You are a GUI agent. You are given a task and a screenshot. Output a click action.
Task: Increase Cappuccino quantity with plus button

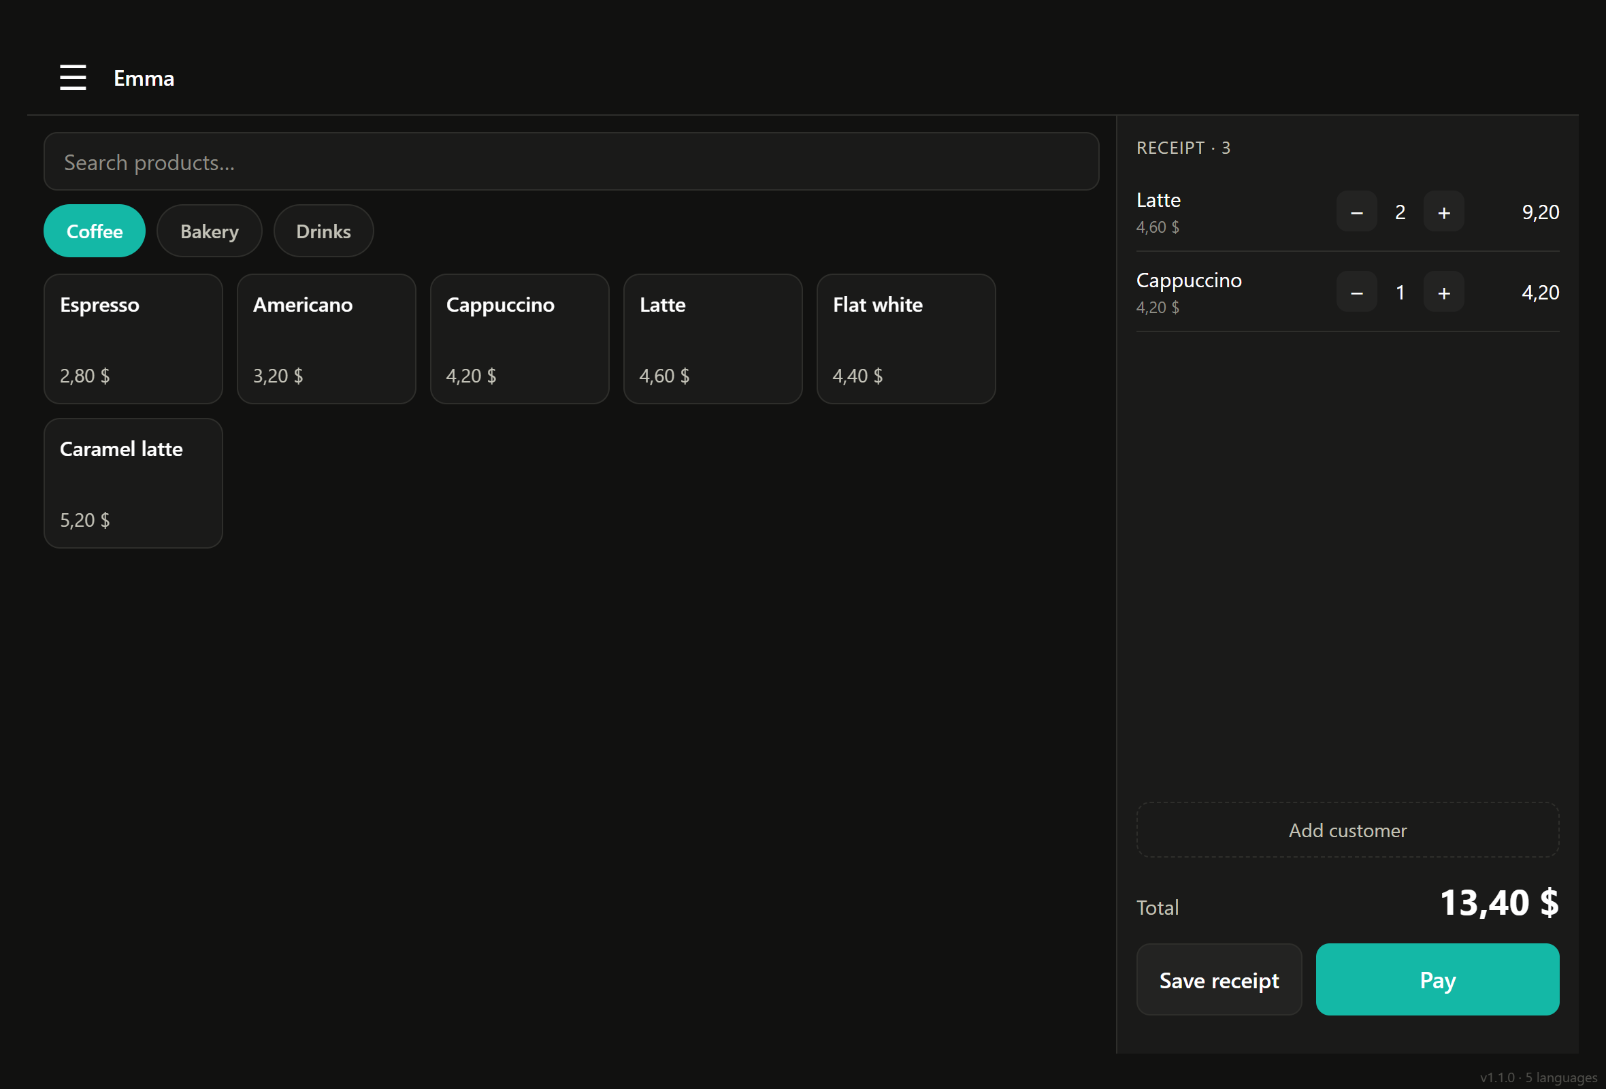pos(1443,292)
